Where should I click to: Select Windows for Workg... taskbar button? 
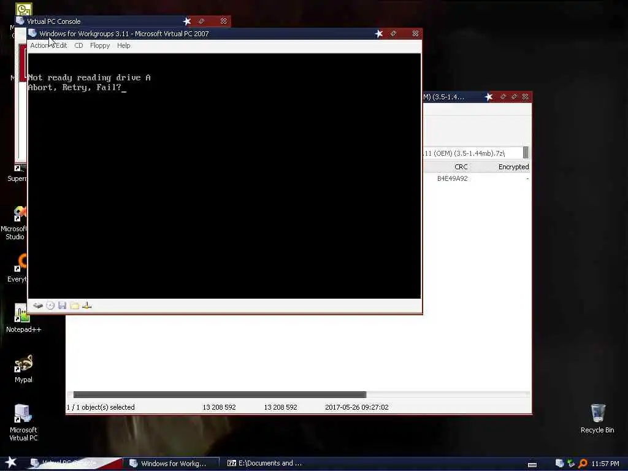[172, 463]
